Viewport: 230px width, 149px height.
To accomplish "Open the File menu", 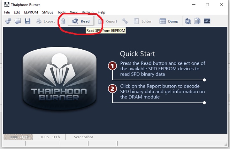I will pos(7,12).
